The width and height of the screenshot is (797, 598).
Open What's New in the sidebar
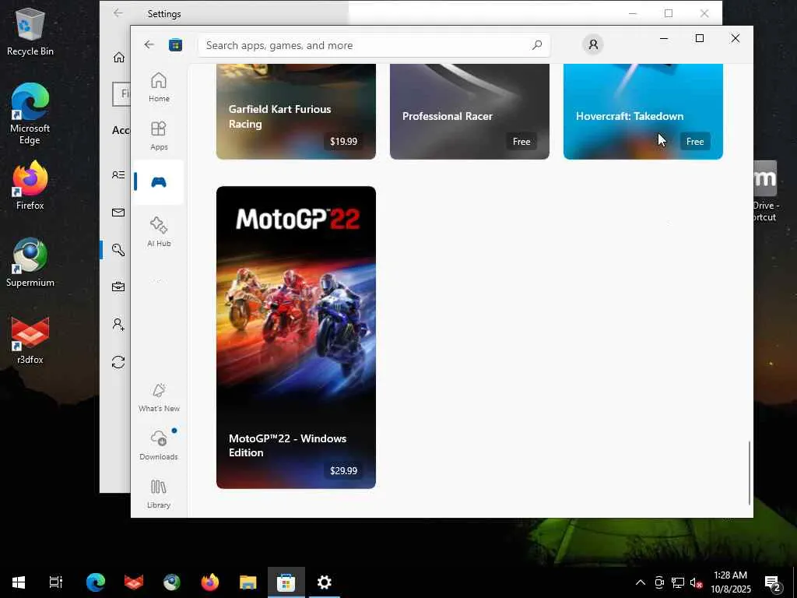pos(159,397)
